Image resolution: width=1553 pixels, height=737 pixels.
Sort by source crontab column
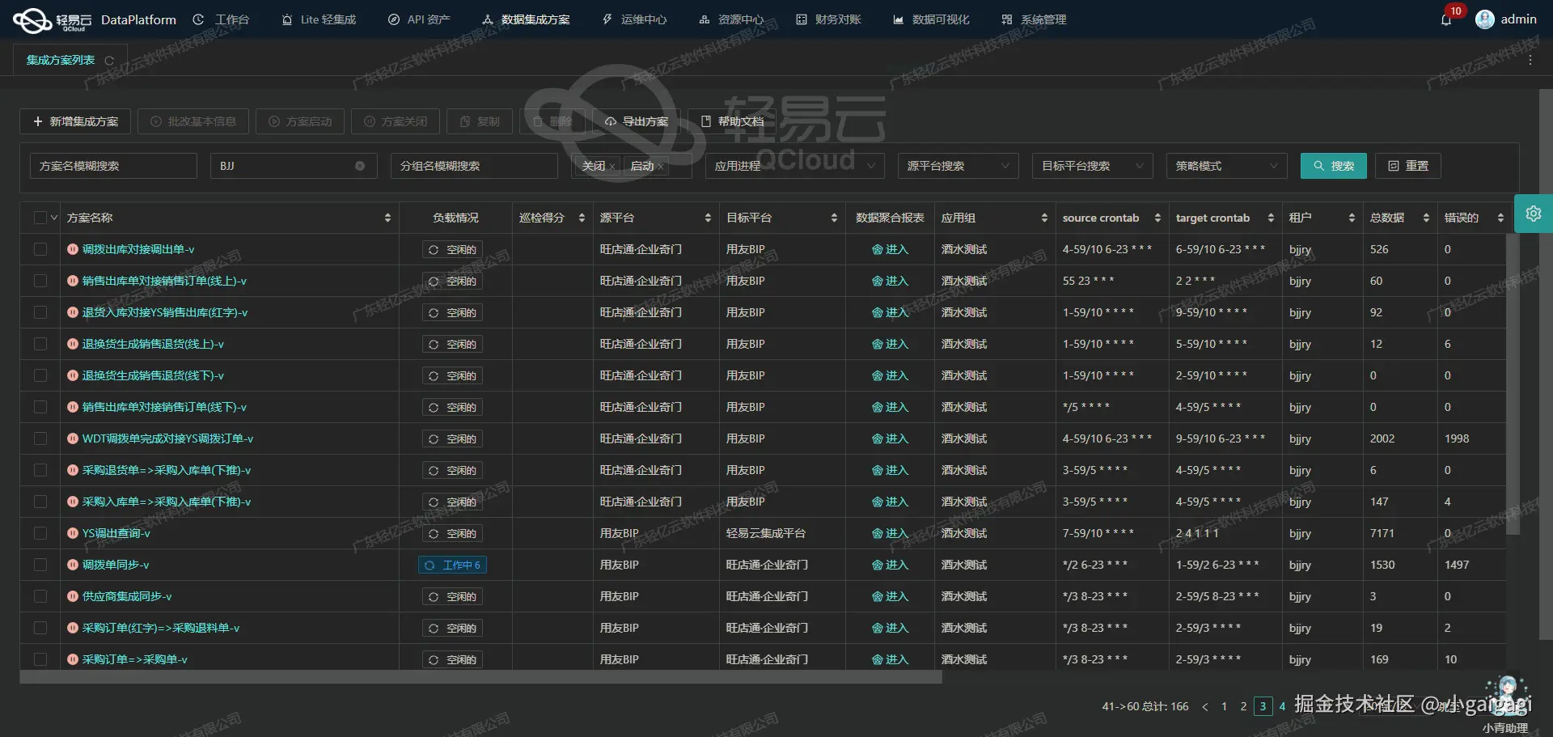(x=1157, y=218)
